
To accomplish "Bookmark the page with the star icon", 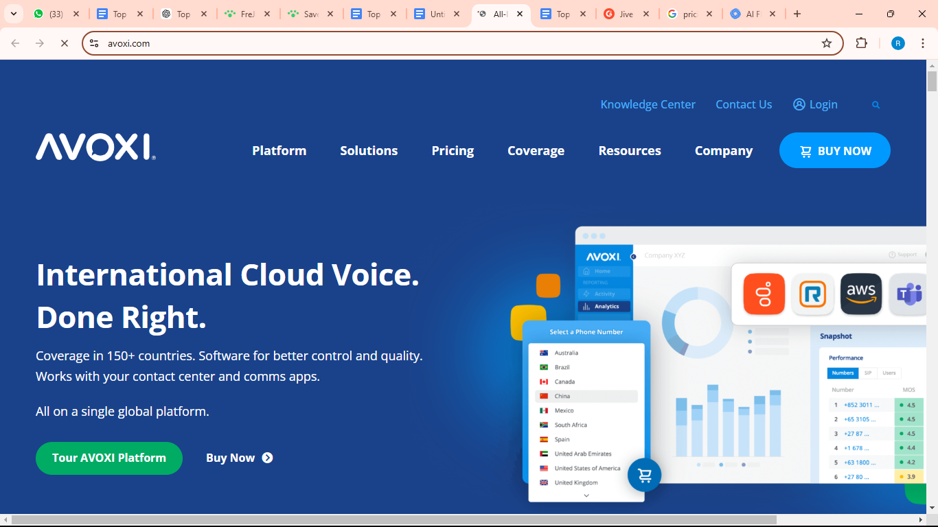I will tap(826, 43).
